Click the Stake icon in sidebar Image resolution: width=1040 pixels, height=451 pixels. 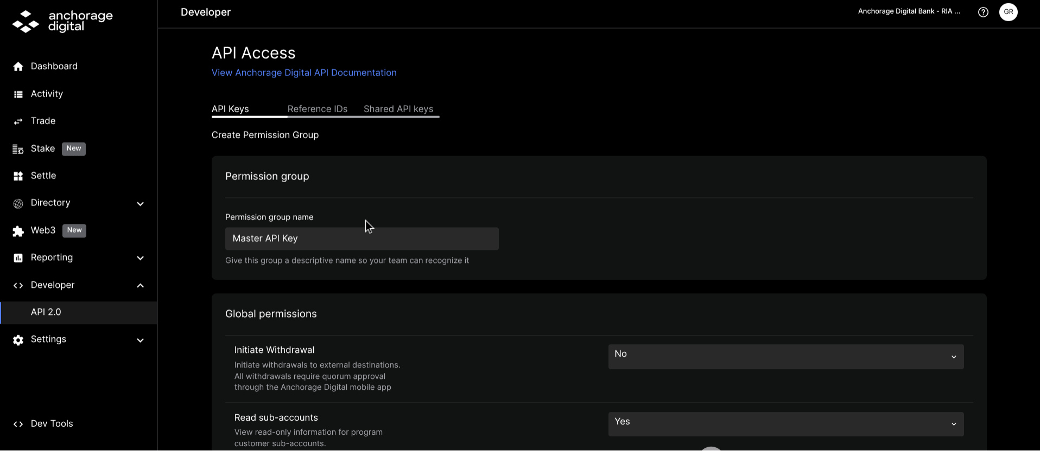pyautogui.click(x=18, y=149)
